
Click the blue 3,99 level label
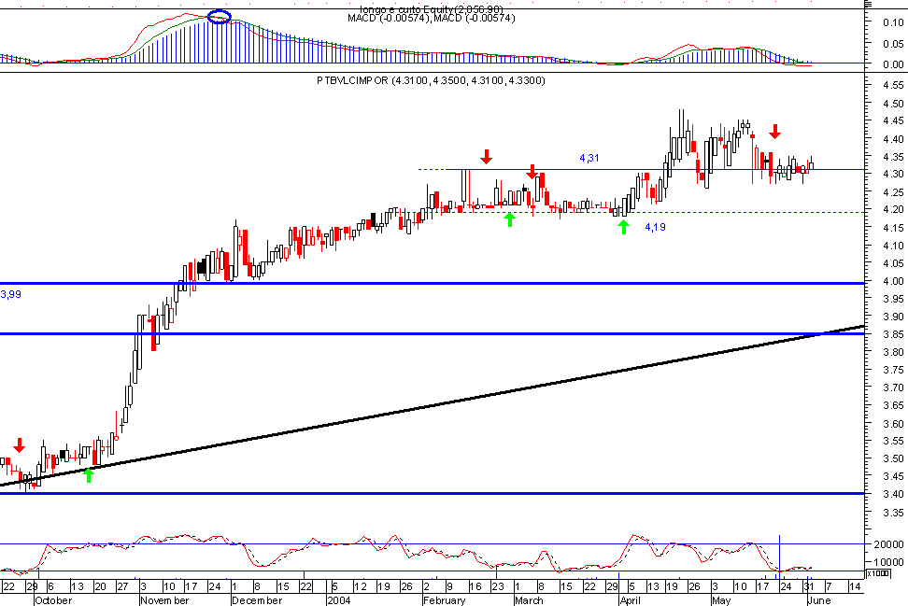[x=10, y=295]
